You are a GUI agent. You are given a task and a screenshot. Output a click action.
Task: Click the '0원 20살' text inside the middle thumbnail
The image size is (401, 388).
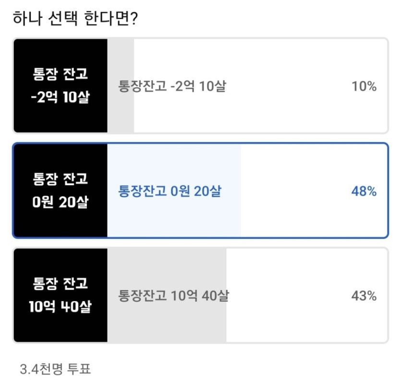[x=61, y=202]
